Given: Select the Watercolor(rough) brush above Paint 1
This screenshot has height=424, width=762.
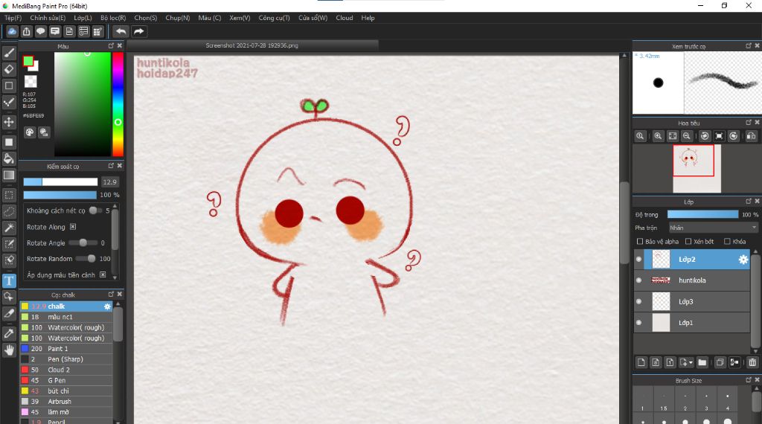Looking at the screenshot, I should (x=66, y=338).
